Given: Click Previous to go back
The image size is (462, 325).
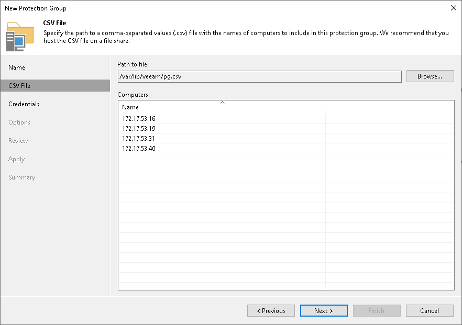Looking at the screenshot, I should click(271, 310).
